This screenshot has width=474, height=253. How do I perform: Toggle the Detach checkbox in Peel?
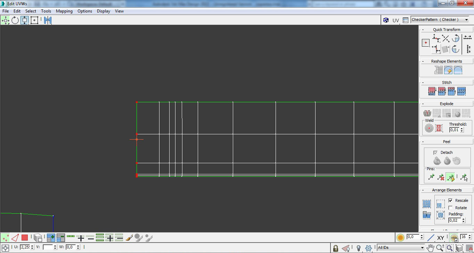pyautogui.click(x=435, y=152)
